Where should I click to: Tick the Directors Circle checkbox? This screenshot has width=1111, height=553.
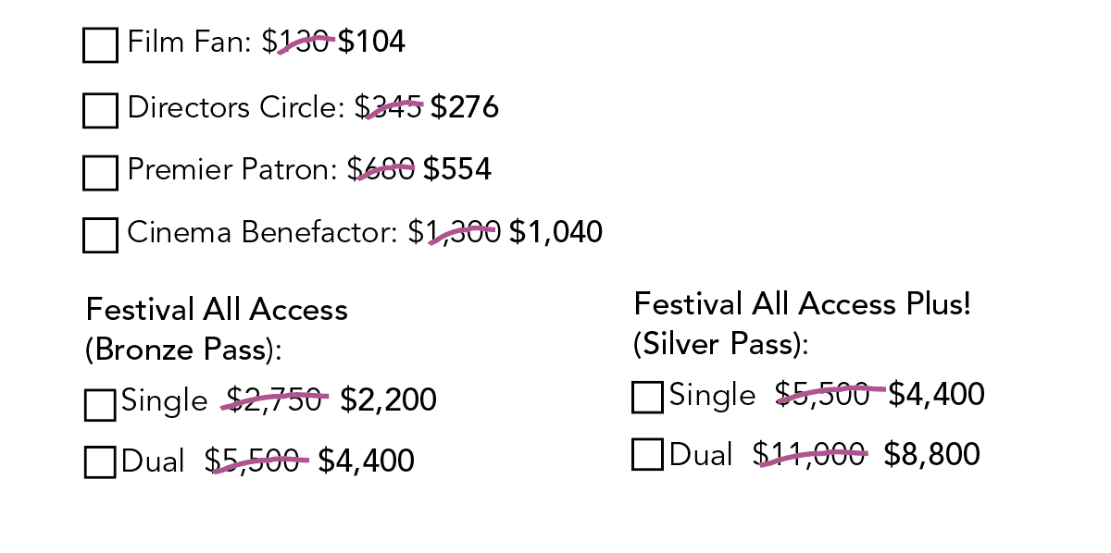(101, 110)
